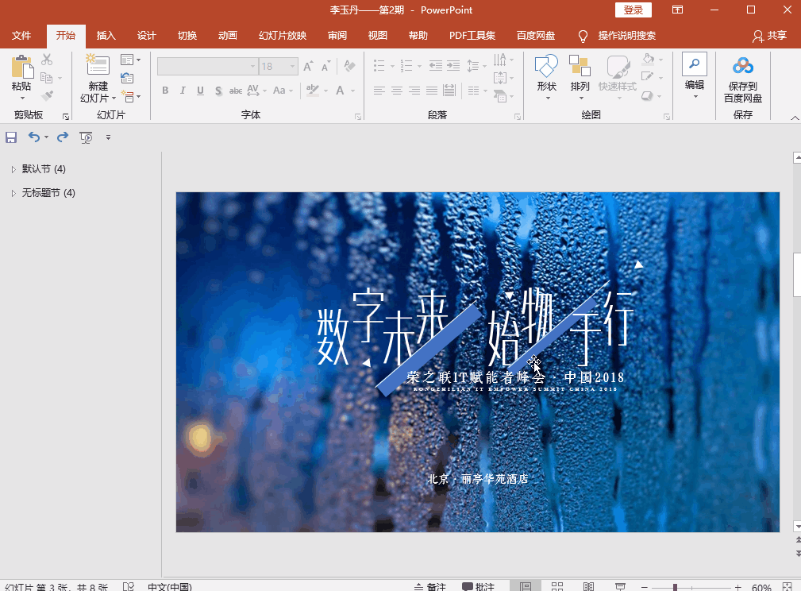
Task: Increase font size with the larger A icon
Action: pyautogui.click(x=308, y=67)
